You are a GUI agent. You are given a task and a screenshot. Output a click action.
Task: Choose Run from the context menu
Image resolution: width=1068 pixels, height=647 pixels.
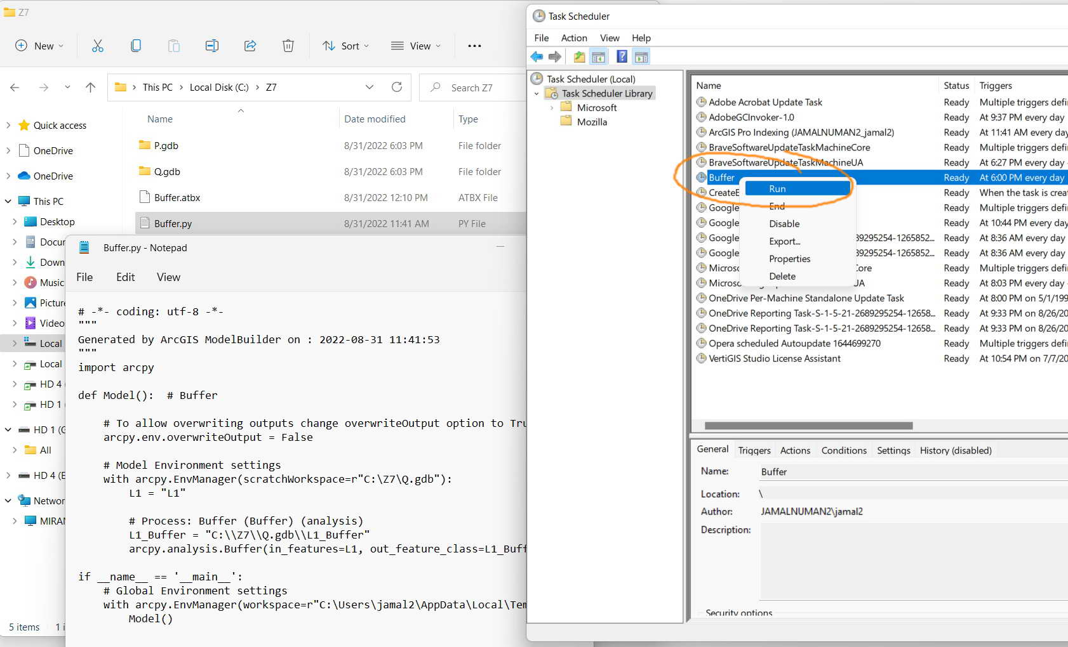[x=777, y=188]
